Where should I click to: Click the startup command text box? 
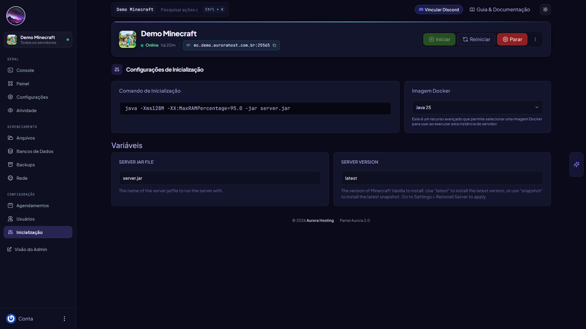tap(255, 108)
